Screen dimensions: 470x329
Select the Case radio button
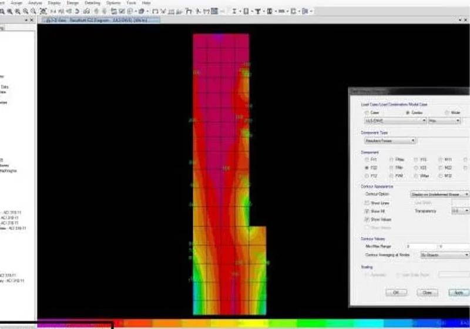tap(367, 113)
